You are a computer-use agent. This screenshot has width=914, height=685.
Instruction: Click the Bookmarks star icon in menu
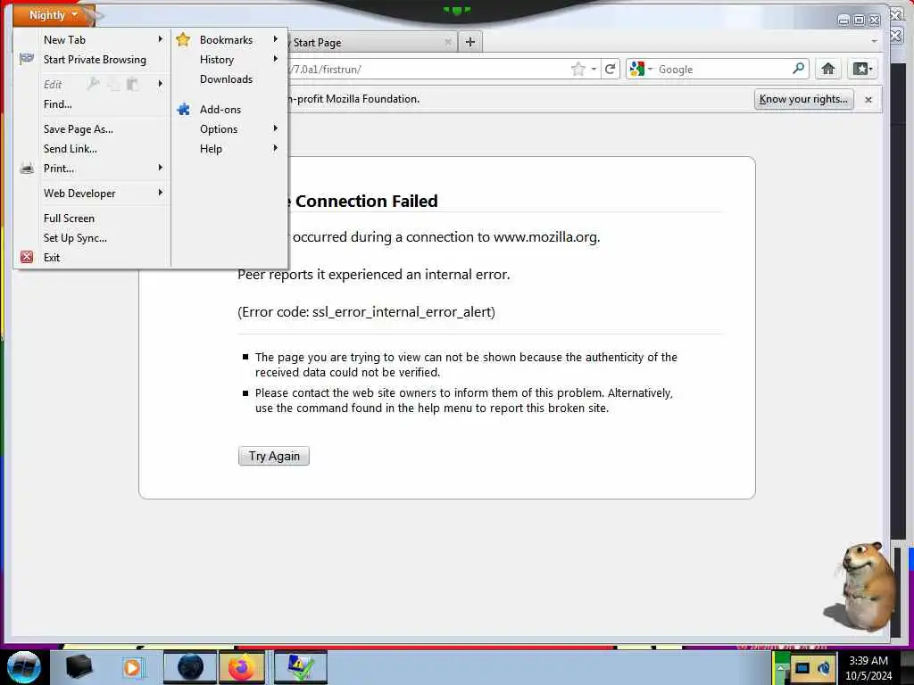tap(183, 39)
